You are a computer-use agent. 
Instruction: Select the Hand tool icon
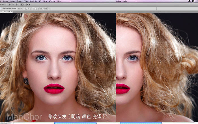tap(10, 5)
